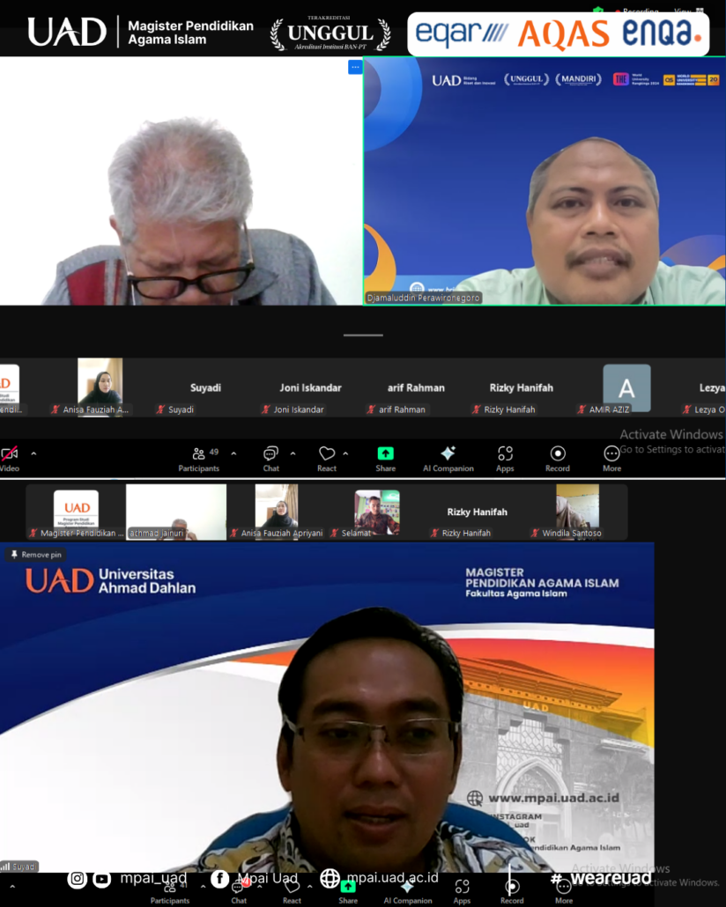The height and width of the screenshot is (907, 726).
Task: Select Rizky Hanifah tile in lower strip
Action: coord(477,512)
